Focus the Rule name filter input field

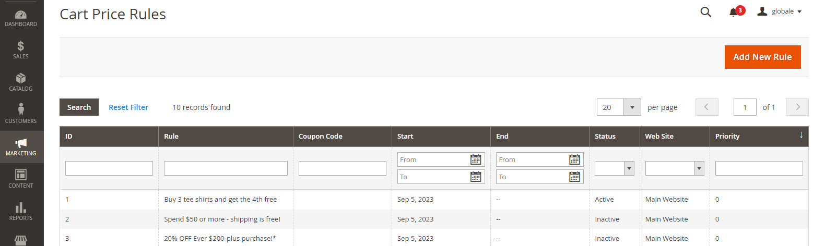[226, 168]
